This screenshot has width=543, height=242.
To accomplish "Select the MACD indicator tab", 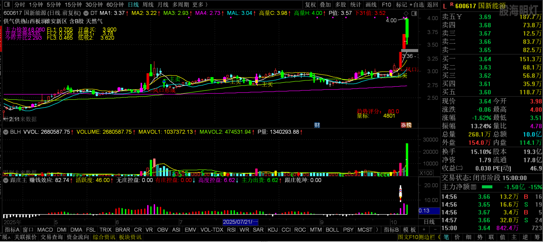I will click(x=45, y=230).
